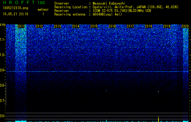
Task: Click the Receiving antenna label
Action: 70,14
